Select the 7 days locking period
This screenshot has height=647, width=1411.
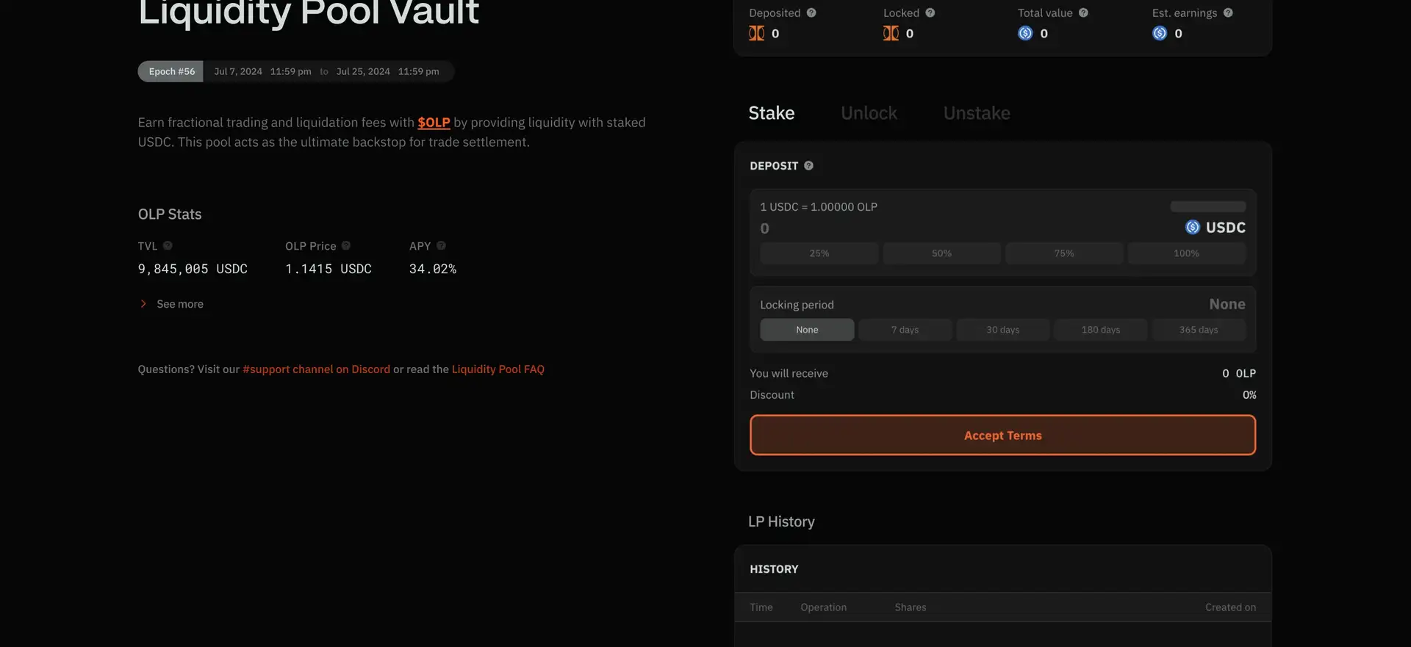(x=905, y=330)
